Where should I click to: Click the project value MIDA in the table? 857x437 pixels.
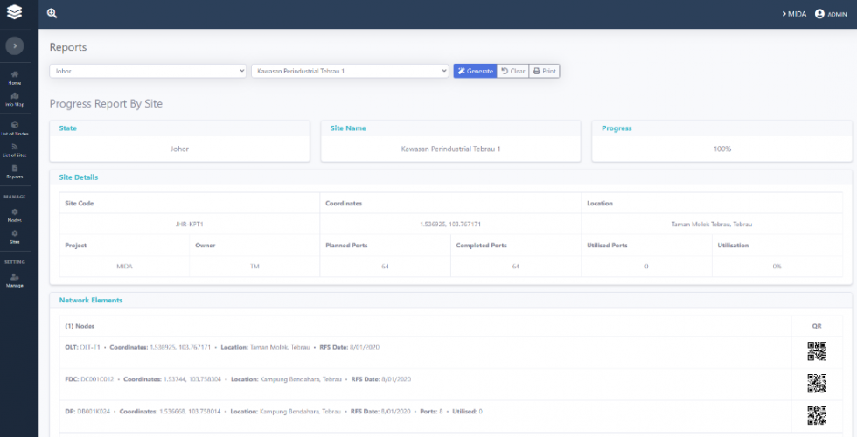point(124,267)
